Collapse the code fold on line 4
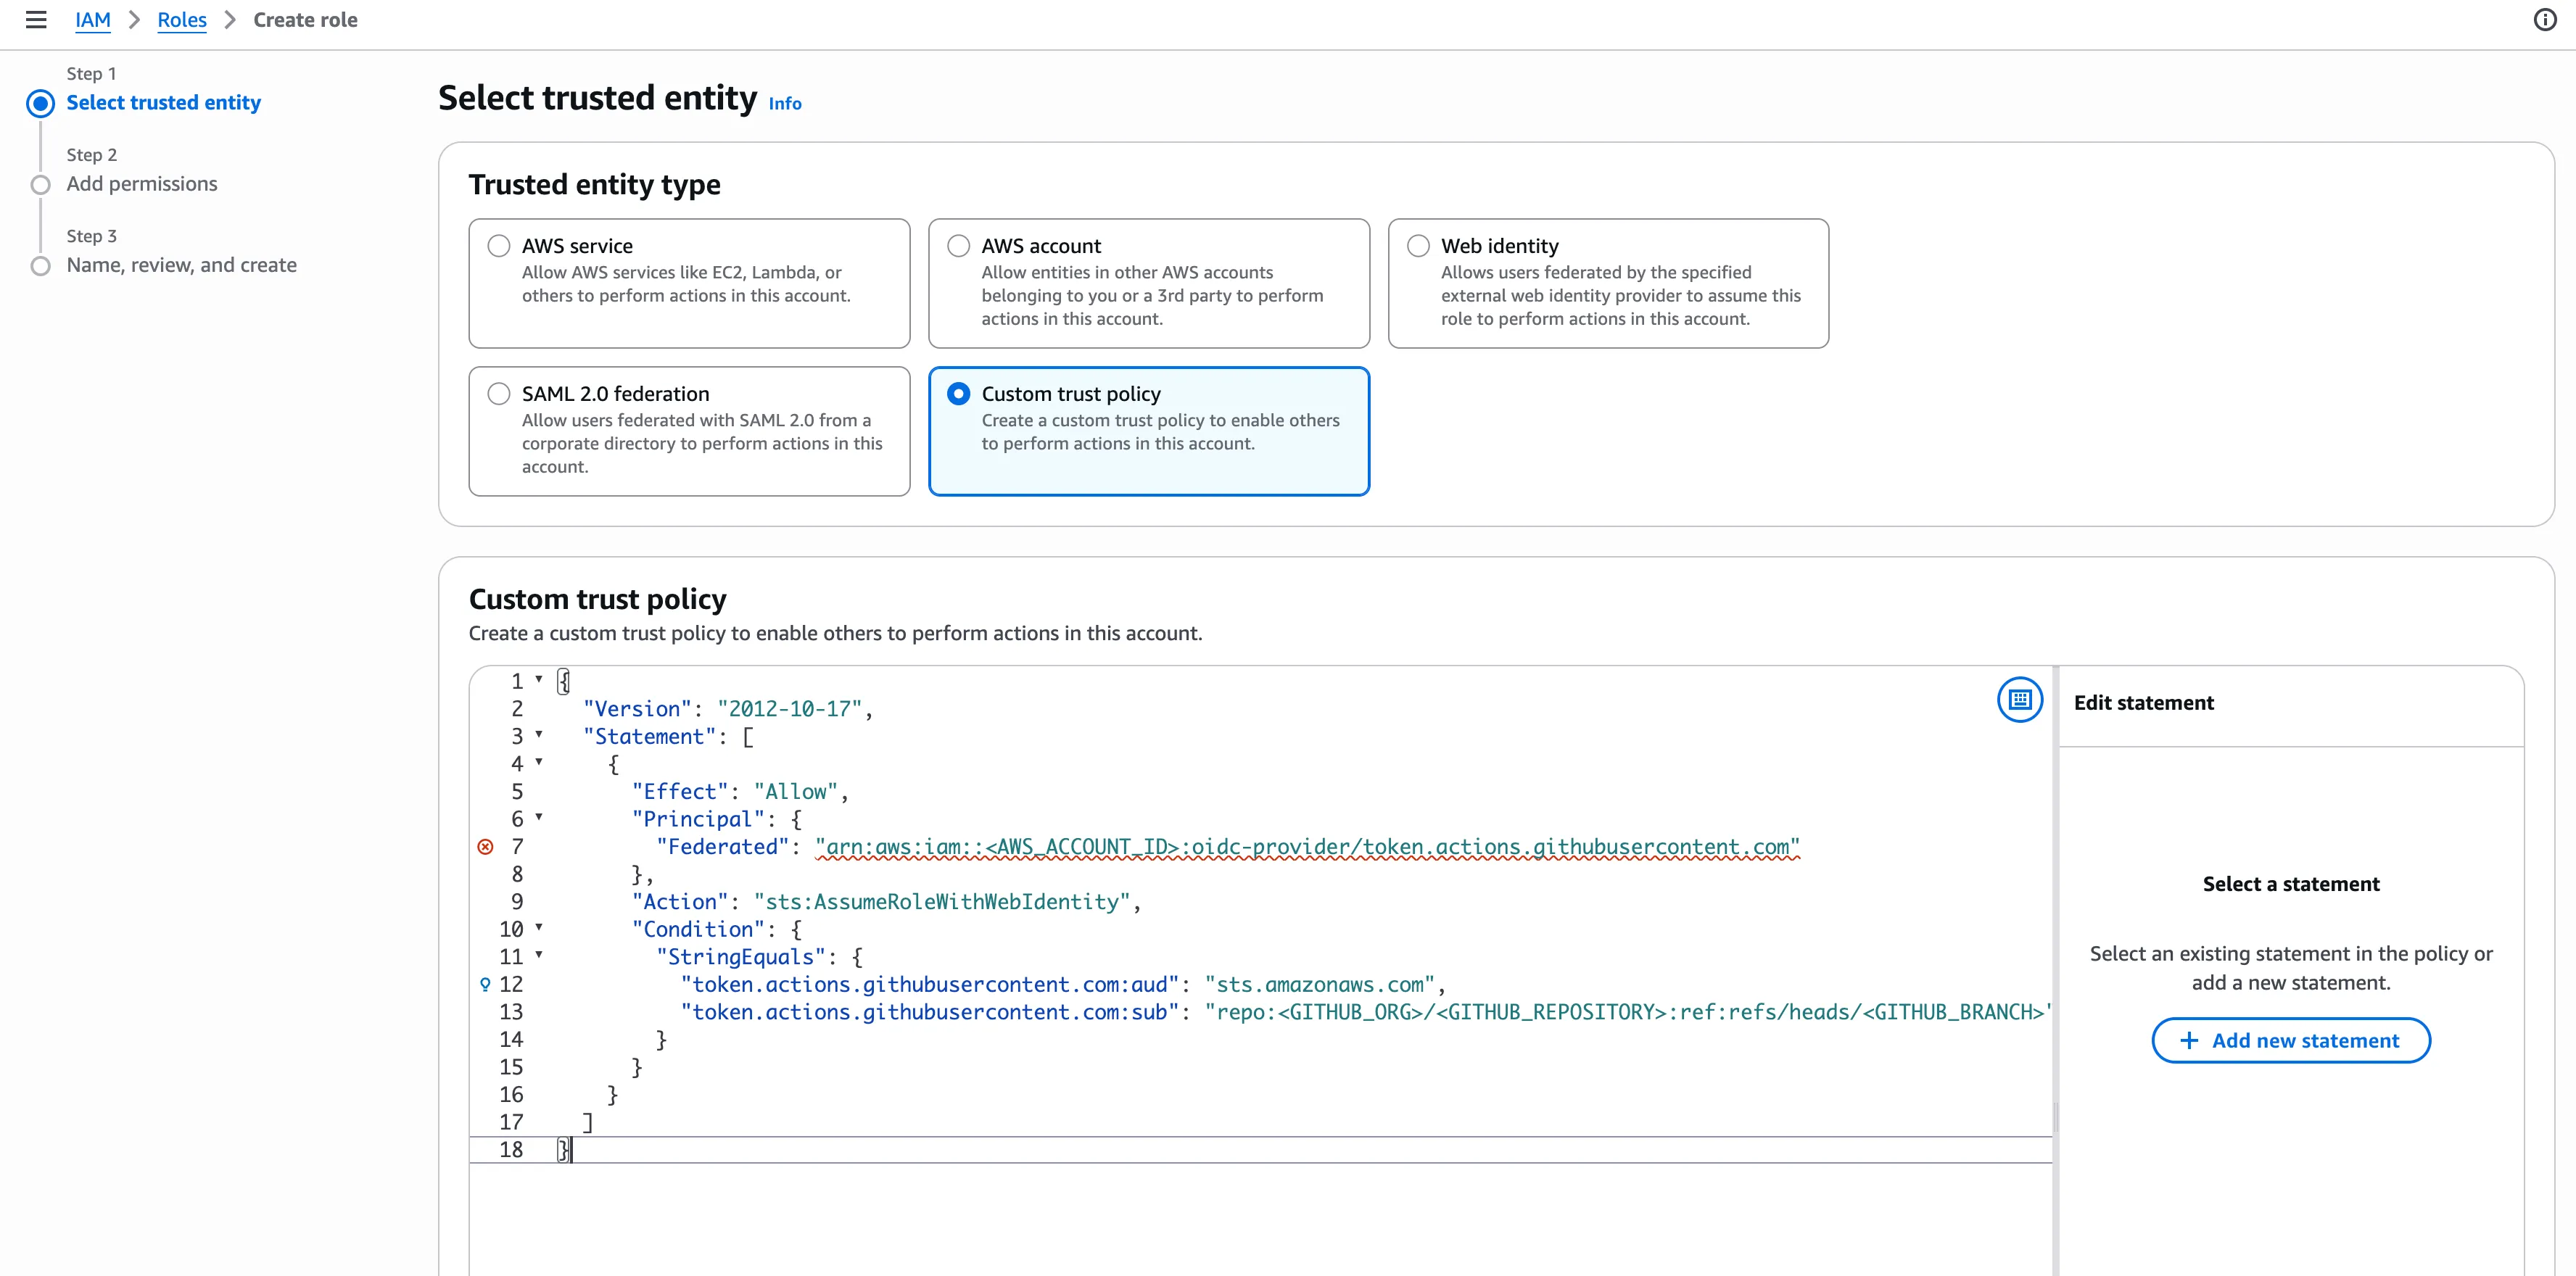This screenshot has width=2576, height=1276. point(539,763)
